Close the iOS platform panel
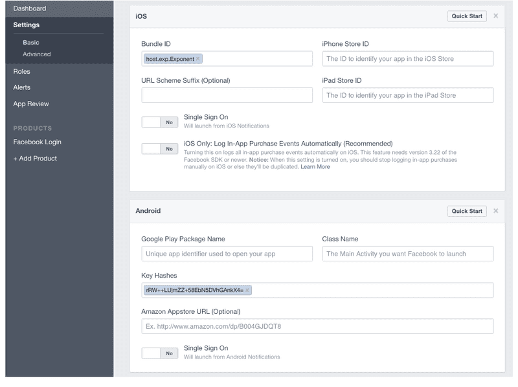 click(x=495, y=16)
